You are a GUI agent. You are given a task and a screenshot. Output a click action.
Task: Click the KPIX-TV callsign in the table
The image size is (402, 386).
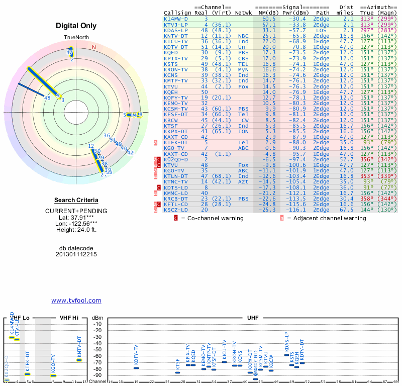176,58
